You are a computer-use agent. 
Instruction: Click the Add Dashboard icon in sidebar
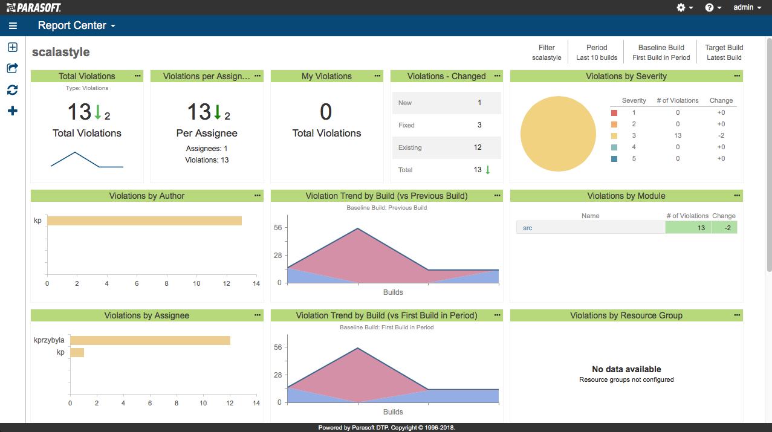(13, 47)
